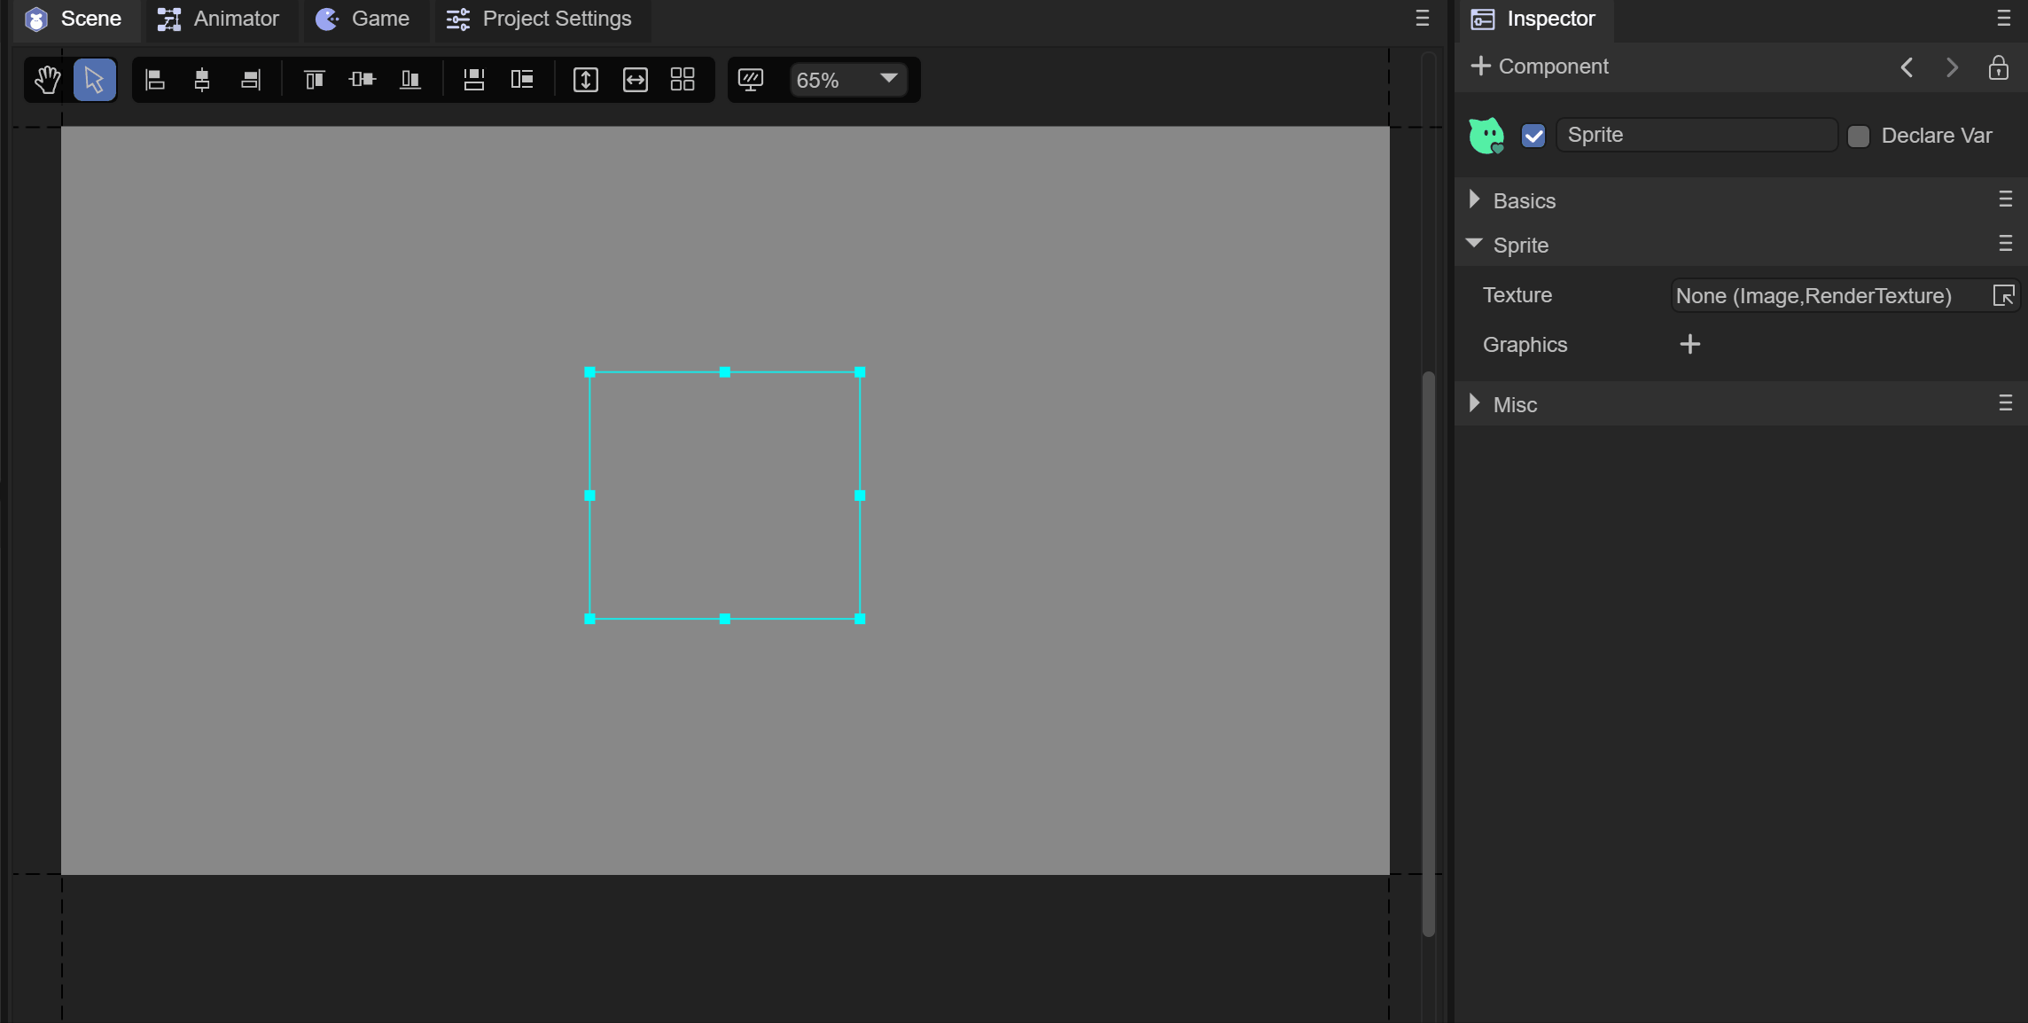Toggle the Sprite node active checkbox

1533,136
